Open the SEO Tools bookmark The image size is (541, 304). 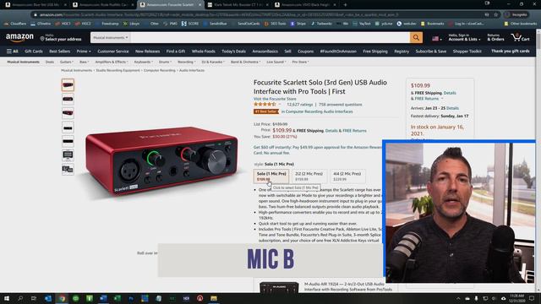(x=275, y=24)
